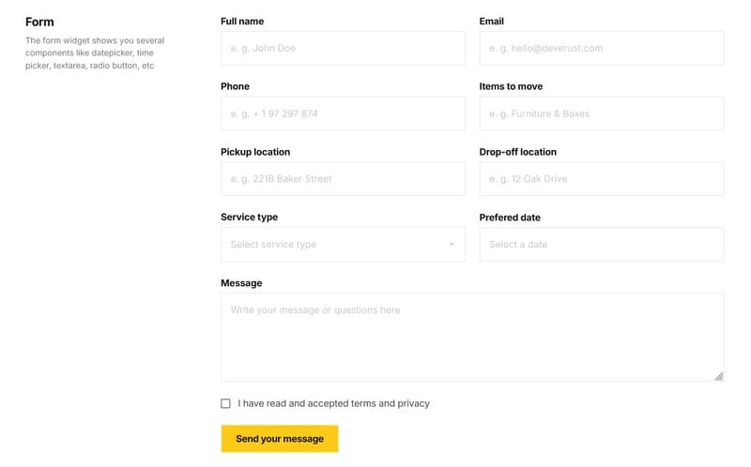Click inside the Message textarea

pyautogui.click(x=471, y=338)
